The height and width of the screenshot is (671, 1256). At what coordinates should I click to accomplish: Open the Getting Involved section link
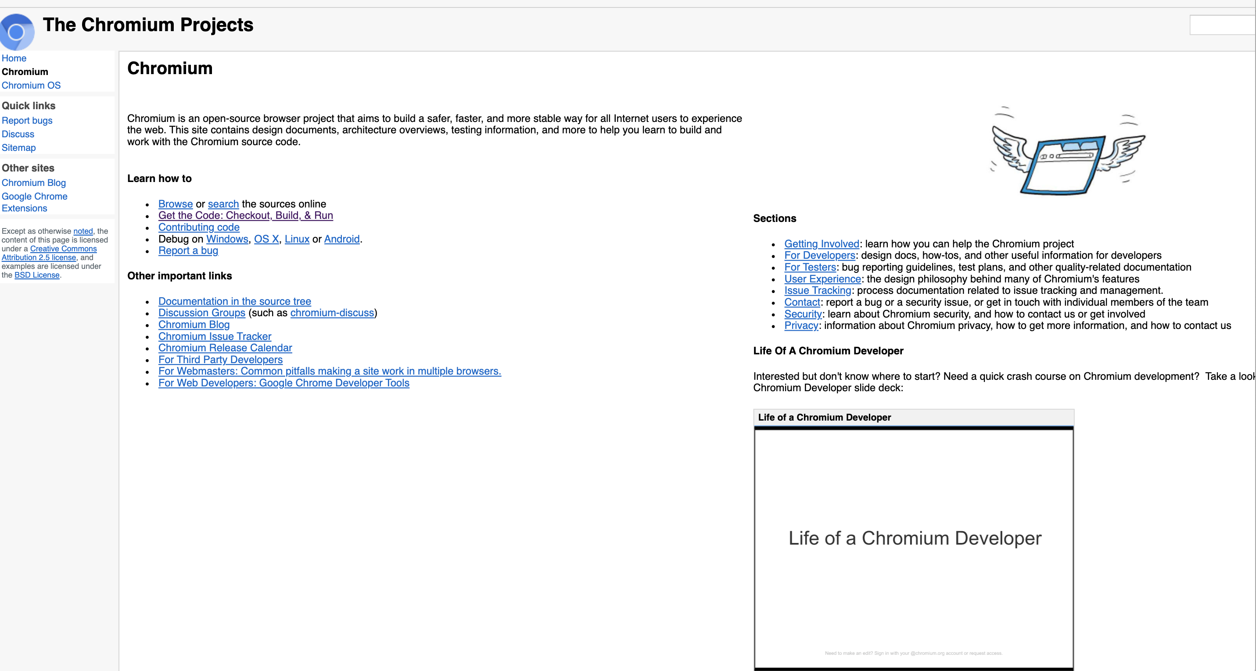[821, 244]
